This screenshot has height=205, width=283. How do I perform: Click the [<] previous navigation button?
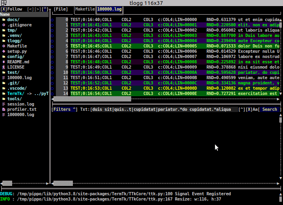point(30,9)
